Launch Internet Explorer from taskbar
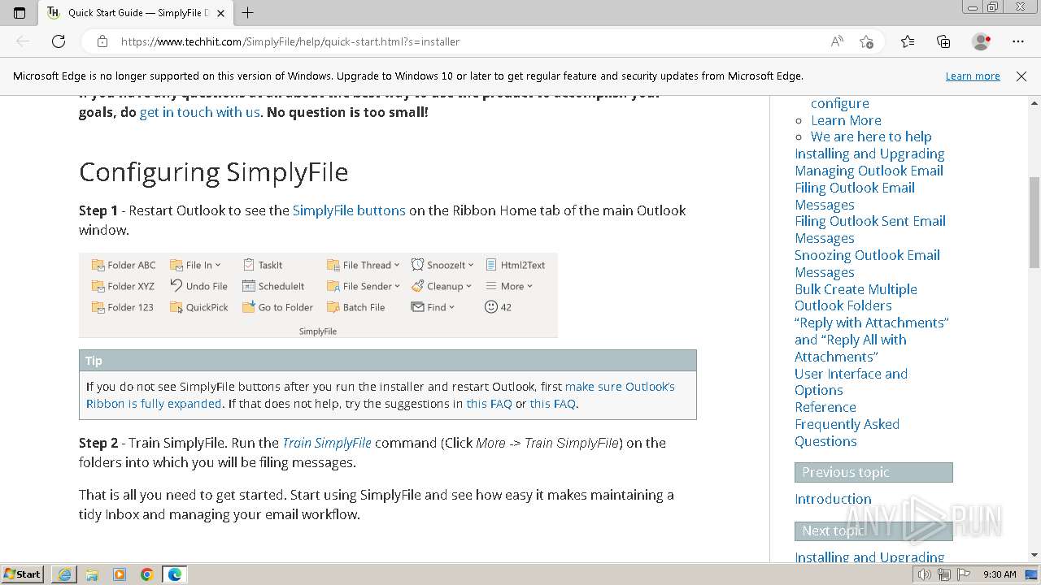This screenshot has height=585, width=1041. [x=64, y=574]
